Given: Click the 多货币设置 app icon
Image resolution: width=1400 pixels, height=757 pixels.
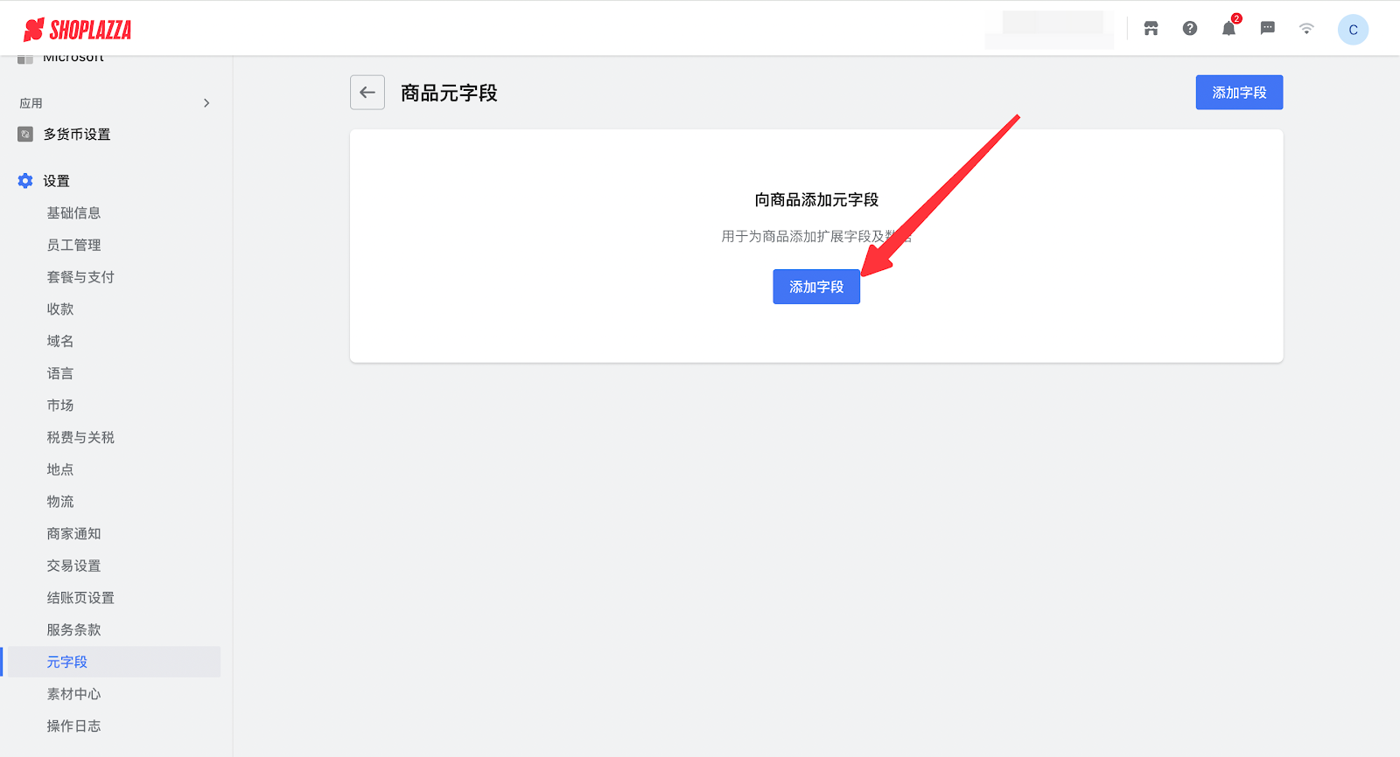Looking at the screenshot, I should 25,135.
